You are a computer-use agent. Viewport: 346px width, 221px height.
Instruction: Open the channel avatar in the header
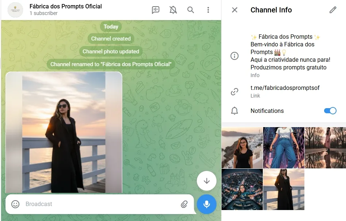click(15, 10)
